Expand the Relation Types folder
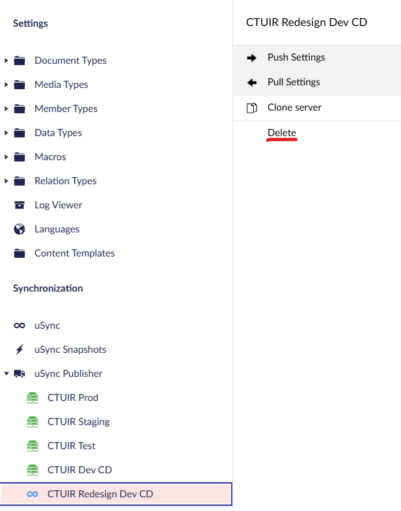This screenshot has height=511, width=401. [x=6, y=181]
